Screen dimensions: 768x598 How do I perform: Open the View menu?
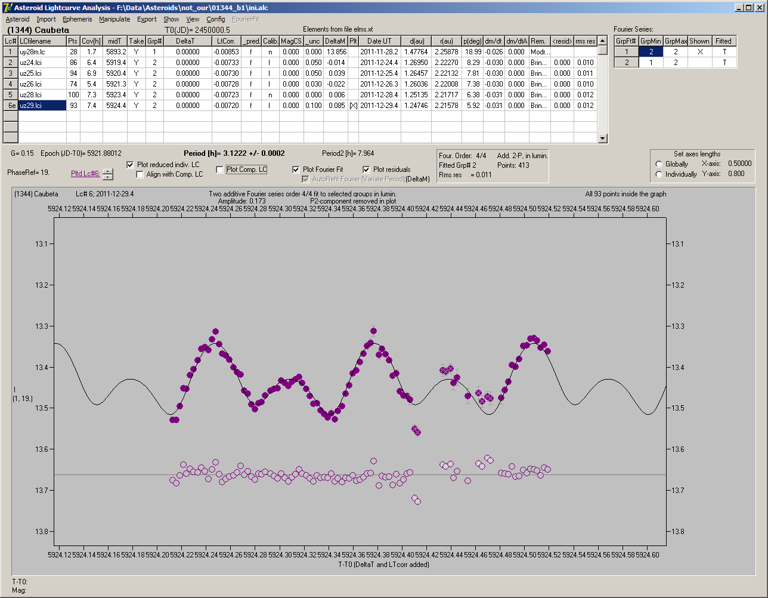point(193,19)
